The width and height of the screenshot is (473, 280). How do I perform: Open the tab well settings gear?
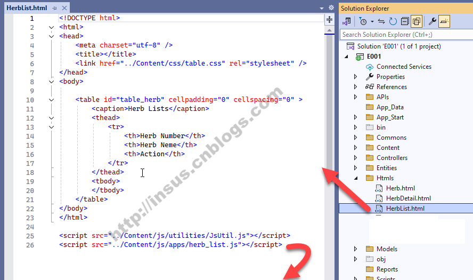(x=331, y=7)
